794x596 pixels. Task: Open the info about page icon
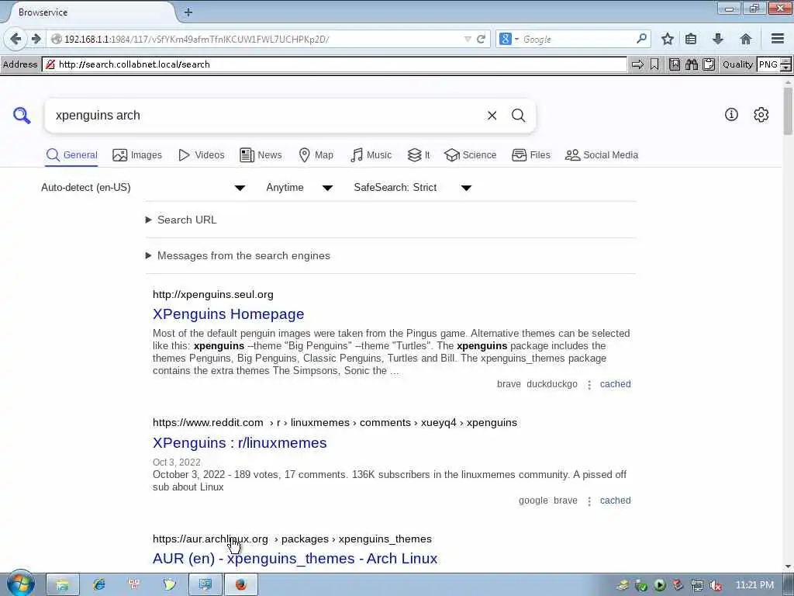[731, 115]
